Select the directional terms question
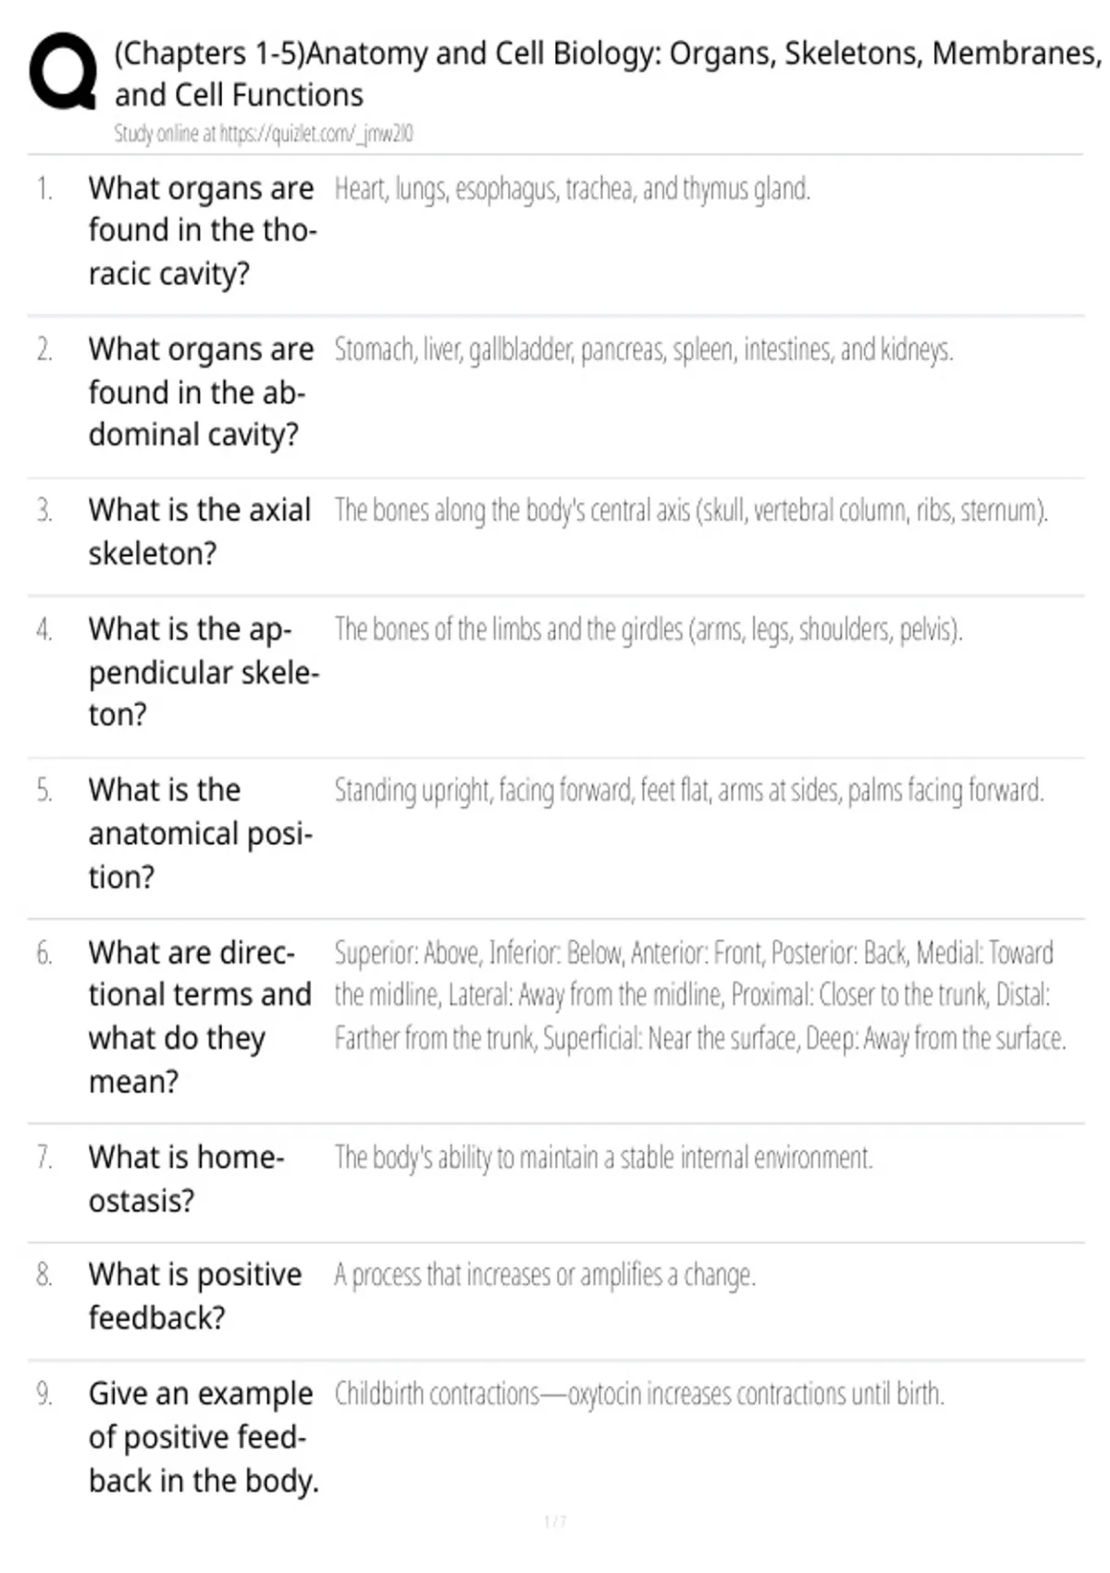1110x1573 pixels. point(201,1017)
